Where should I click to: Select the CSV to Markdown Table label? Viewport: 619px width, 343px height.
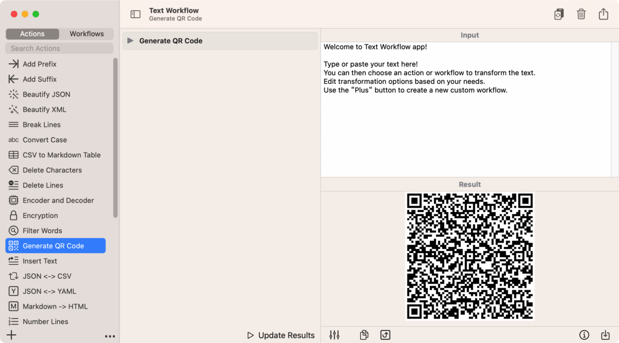click(62, 155)
